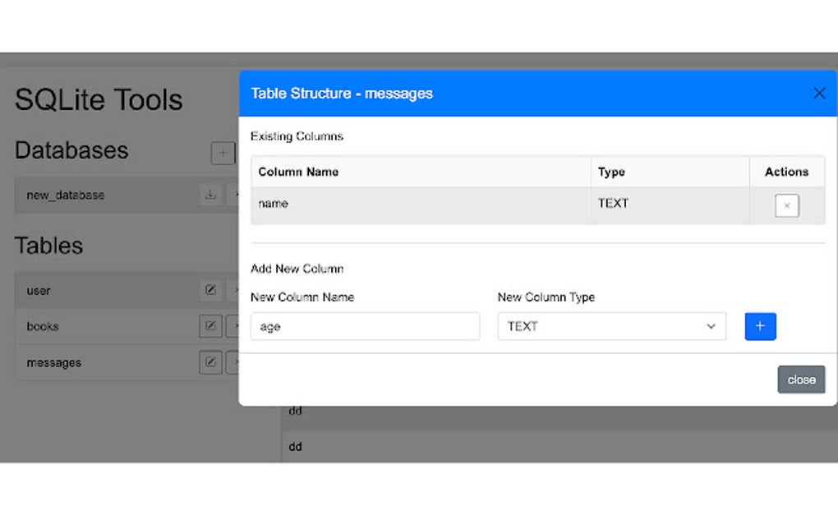
Task: Delete the name column using its X action
Action: [786, 205]
